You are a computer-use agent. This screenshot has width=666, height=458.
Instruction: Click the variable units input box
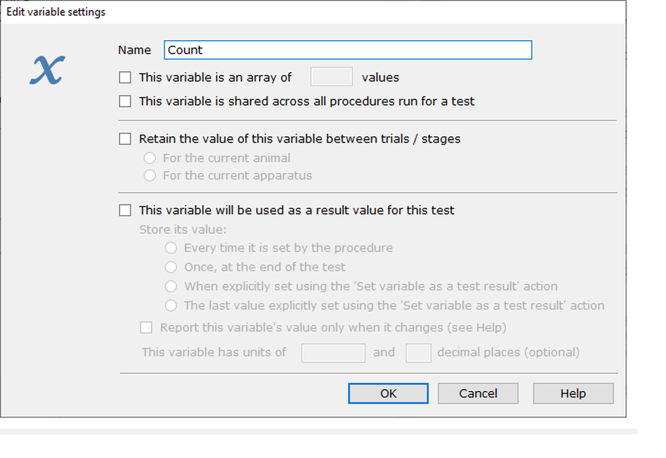click(333, 353)
